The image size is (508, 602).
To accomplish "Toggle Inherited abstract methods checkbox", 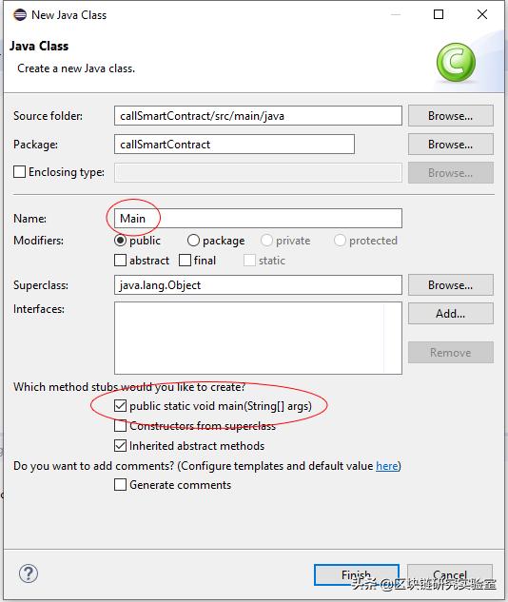I will click(120, 446).
